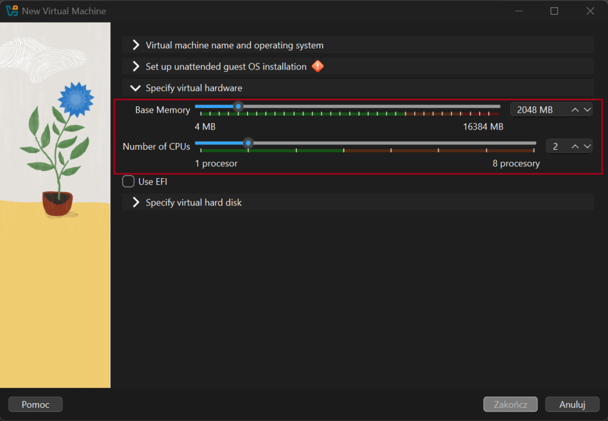
Task: Click the Base Memory slider handle
Action: 238,107
